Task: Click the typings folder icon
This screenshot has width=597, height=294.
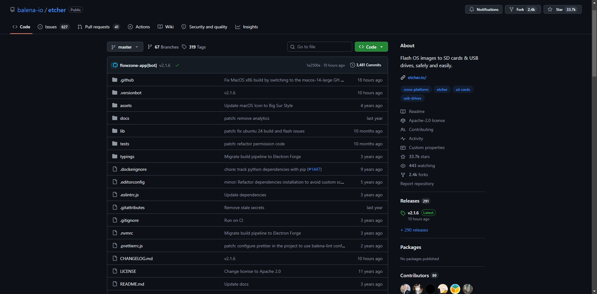Action: 115,156
